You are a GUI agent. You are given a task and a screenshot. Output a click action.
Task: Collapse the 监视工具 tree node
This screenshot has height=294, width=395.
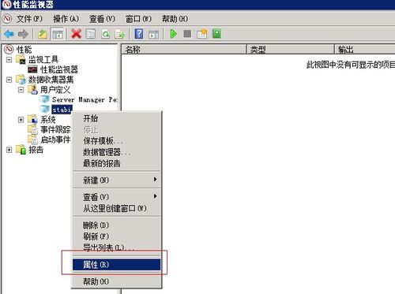click(9, 60)
